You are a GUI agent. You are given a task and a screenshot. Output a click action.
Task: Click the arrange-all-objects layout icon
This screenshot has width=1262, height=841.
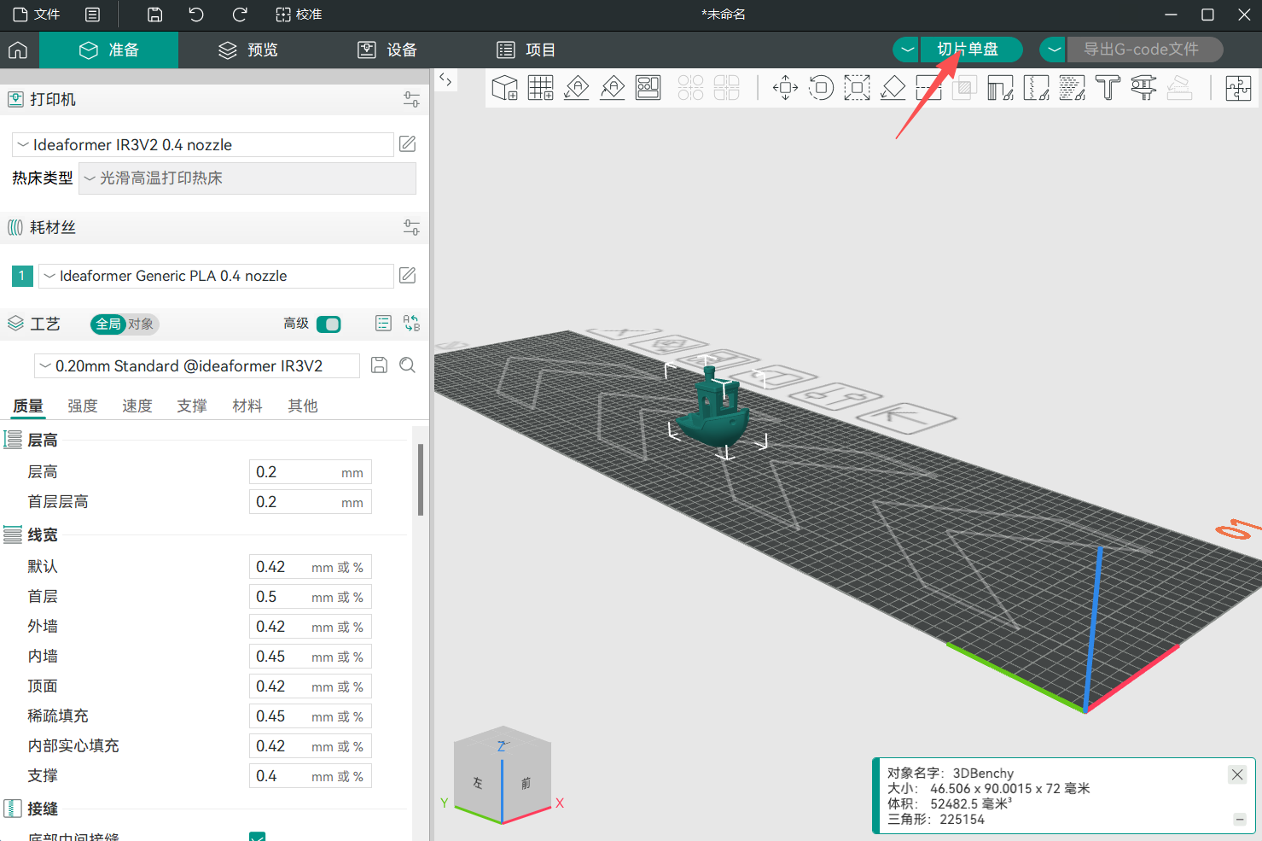[x=648, y=88]
